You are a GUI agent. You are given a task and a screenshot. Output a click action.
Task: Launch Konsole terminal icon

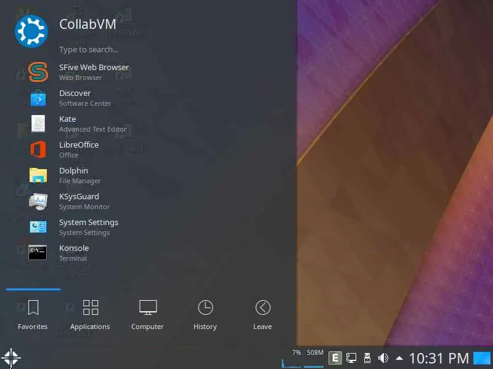[38, 253]
